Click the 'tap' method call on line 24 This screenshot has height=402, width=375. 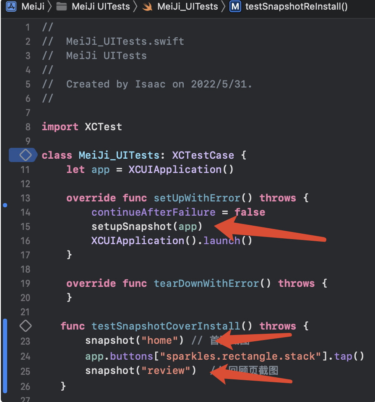[x=343, y=356]
